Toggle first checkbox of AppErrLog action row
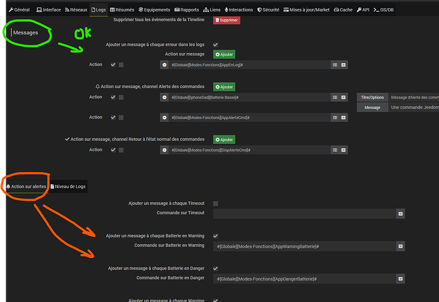This screenshot has height=302, width=439. 113,65
